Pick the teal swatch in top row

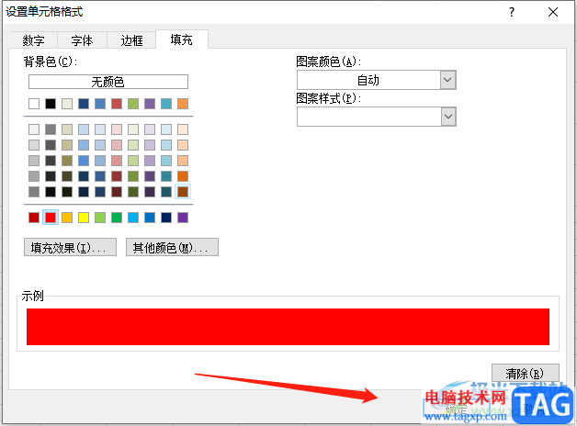(166, 104)
